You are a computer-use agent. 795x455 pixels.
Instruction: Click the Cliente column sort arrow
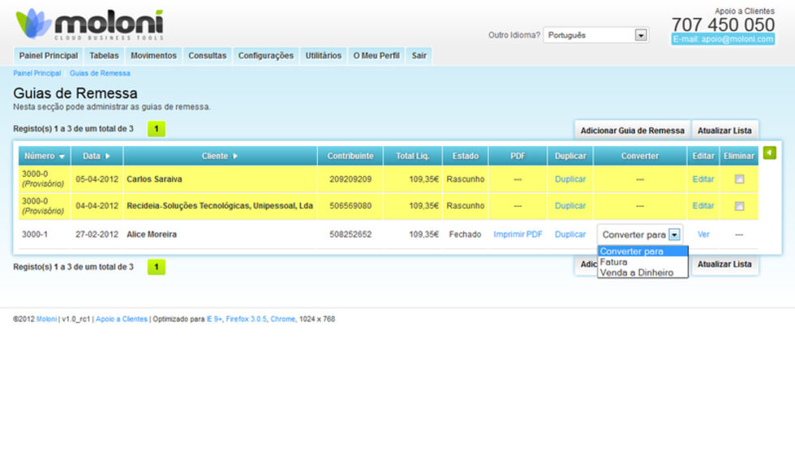tap(235, 156)
